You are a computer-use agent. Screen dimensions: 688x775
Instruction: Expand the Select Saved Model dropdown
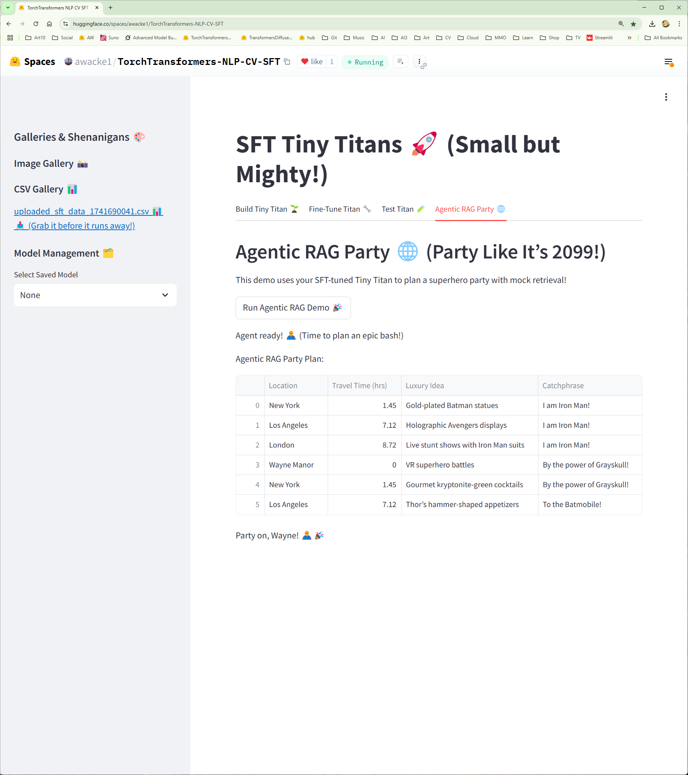[95, 295]
